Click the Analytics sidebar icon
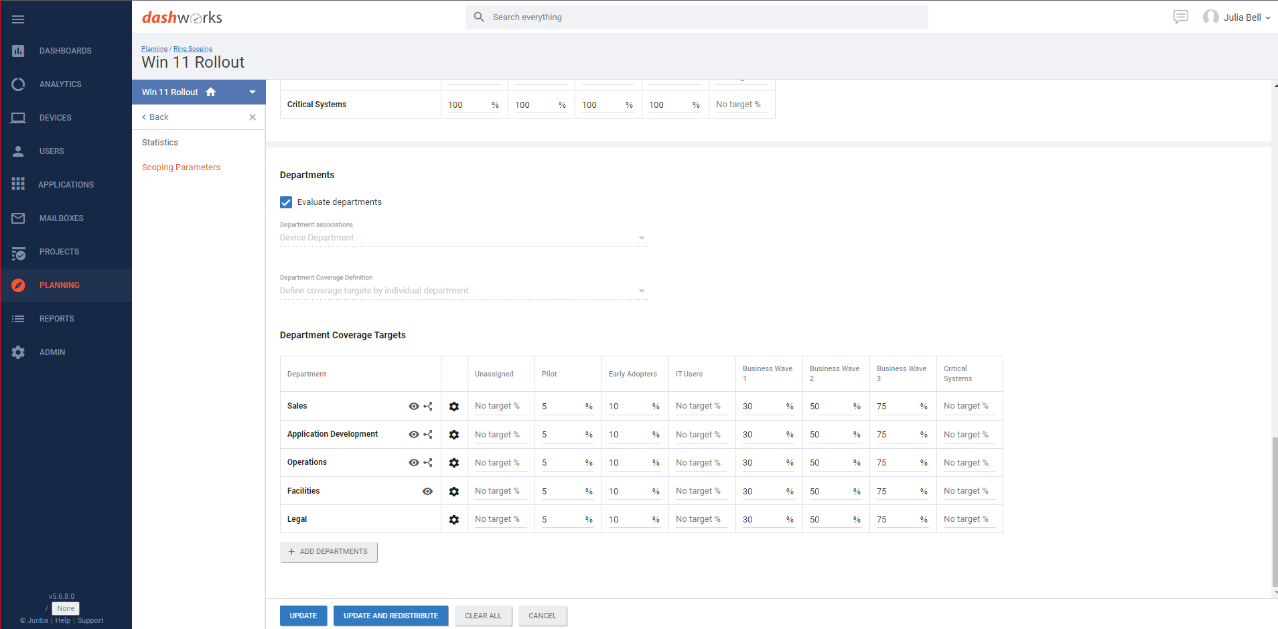 point(18,84)
